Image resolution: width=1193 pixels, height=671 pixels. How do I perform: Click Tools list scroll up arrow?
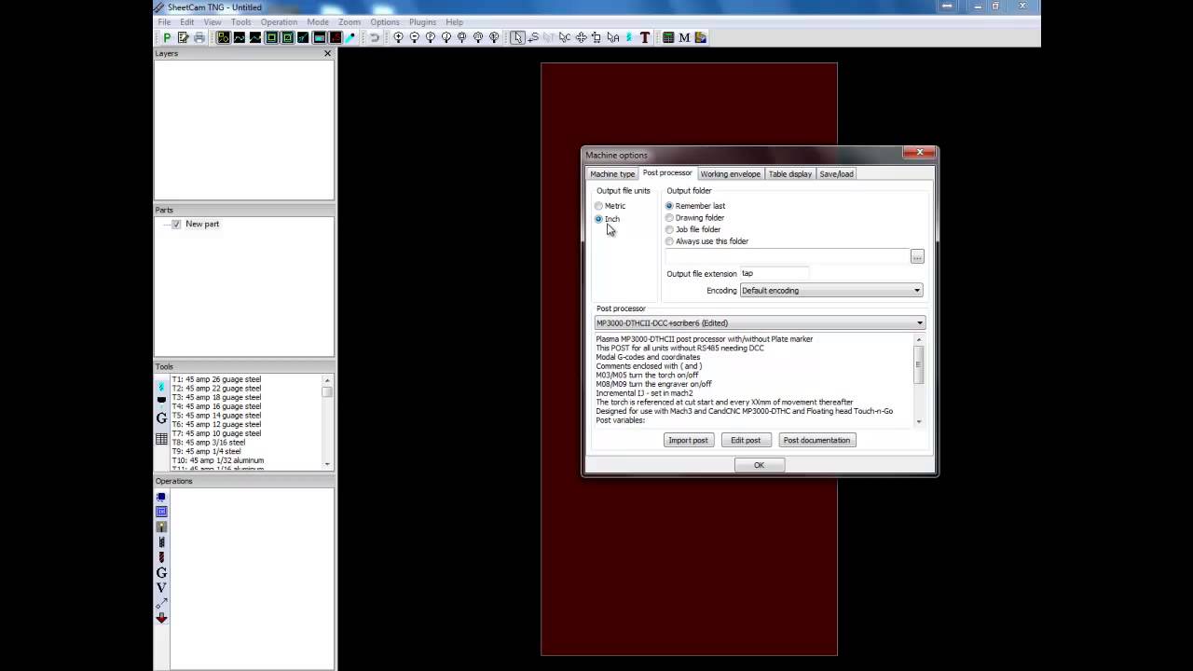[x=327, y=379]
